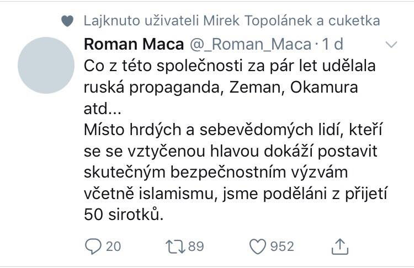The image size is (414, 268).
Task: Click the final line '50 sirotků.'
Action: click(x=124, y=215)
